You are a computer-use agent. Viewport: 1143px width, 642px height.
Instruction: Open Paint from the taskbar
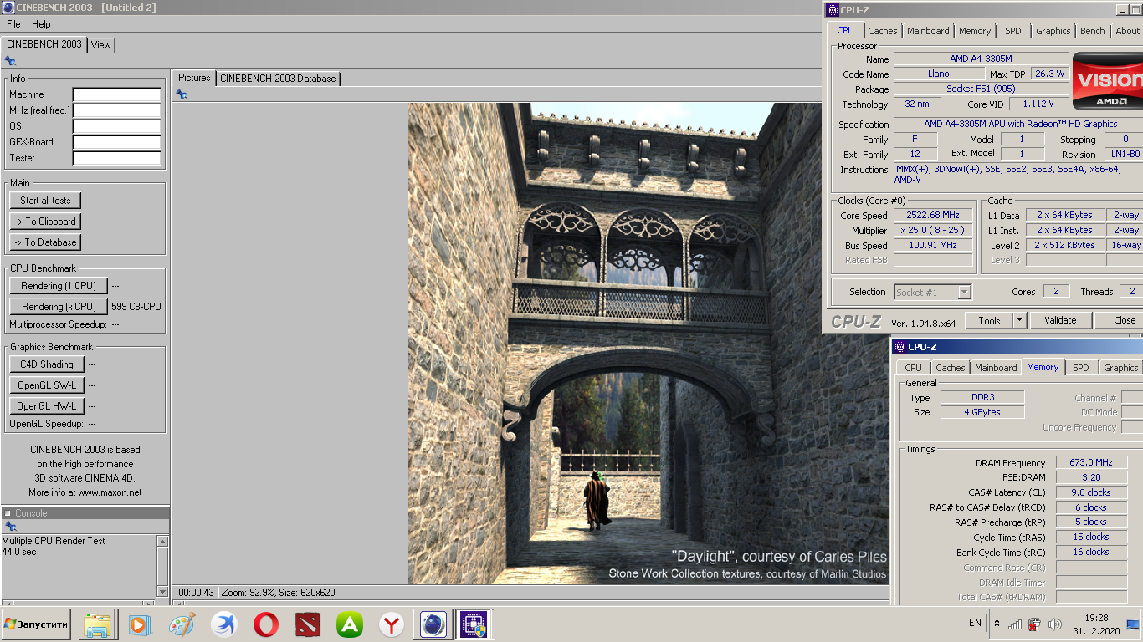(x=182, y=624)
